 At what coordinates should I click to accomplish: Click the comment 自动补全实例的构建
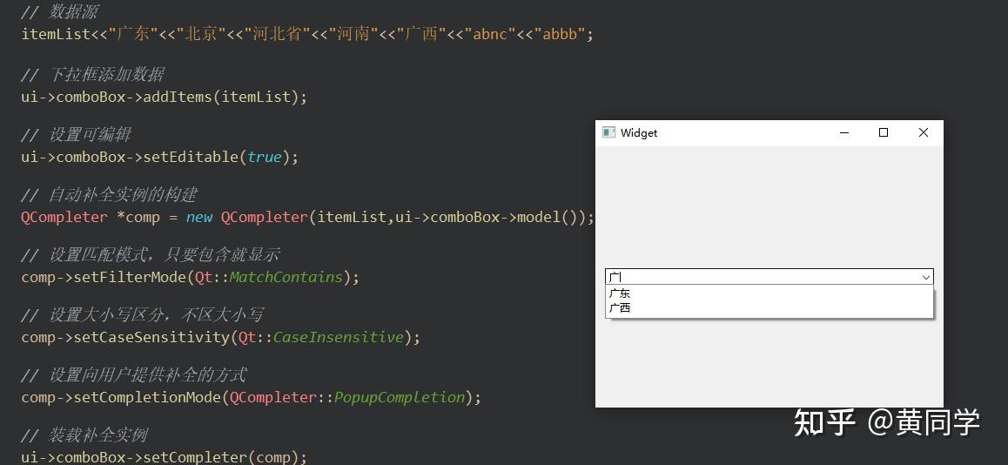point(109,195)
